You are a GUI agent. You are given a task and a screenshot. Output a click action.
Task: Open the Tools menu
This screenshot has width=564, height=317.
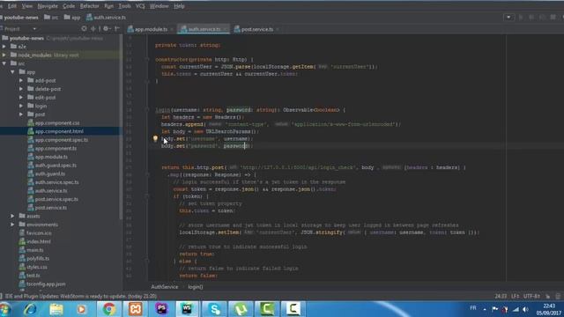click(124, 6)
